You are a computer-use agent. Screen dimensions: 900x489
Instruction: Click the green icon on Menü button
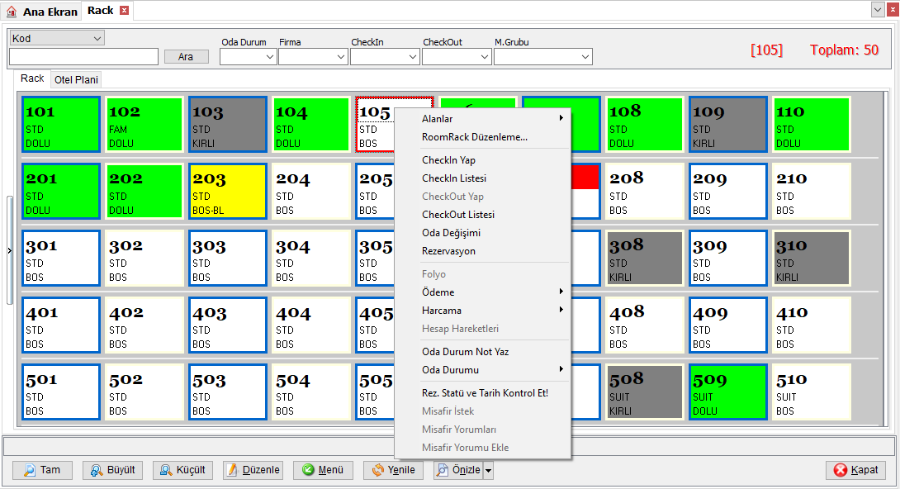(308, 469)
